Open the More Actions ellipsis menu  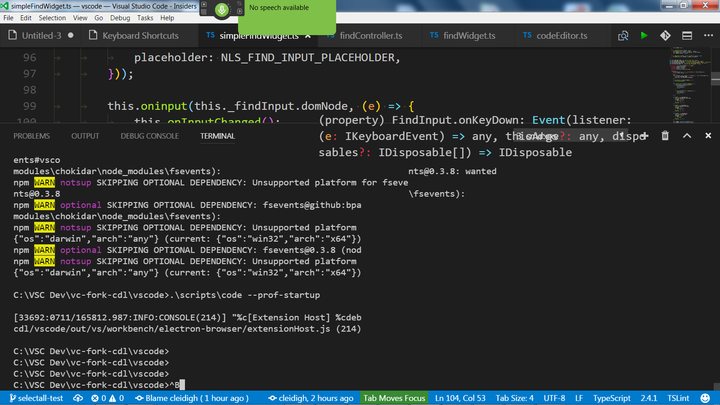click(x=708, y=36)
